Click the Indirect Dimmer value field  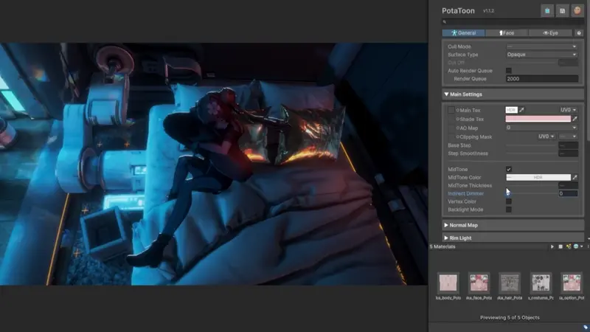tap(568, 193)
